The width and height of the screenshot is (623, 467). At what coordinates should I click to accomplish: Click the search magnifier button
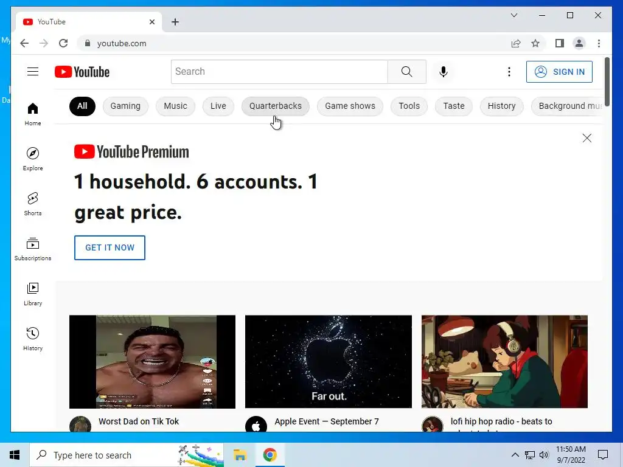click(x=406, y=72)
